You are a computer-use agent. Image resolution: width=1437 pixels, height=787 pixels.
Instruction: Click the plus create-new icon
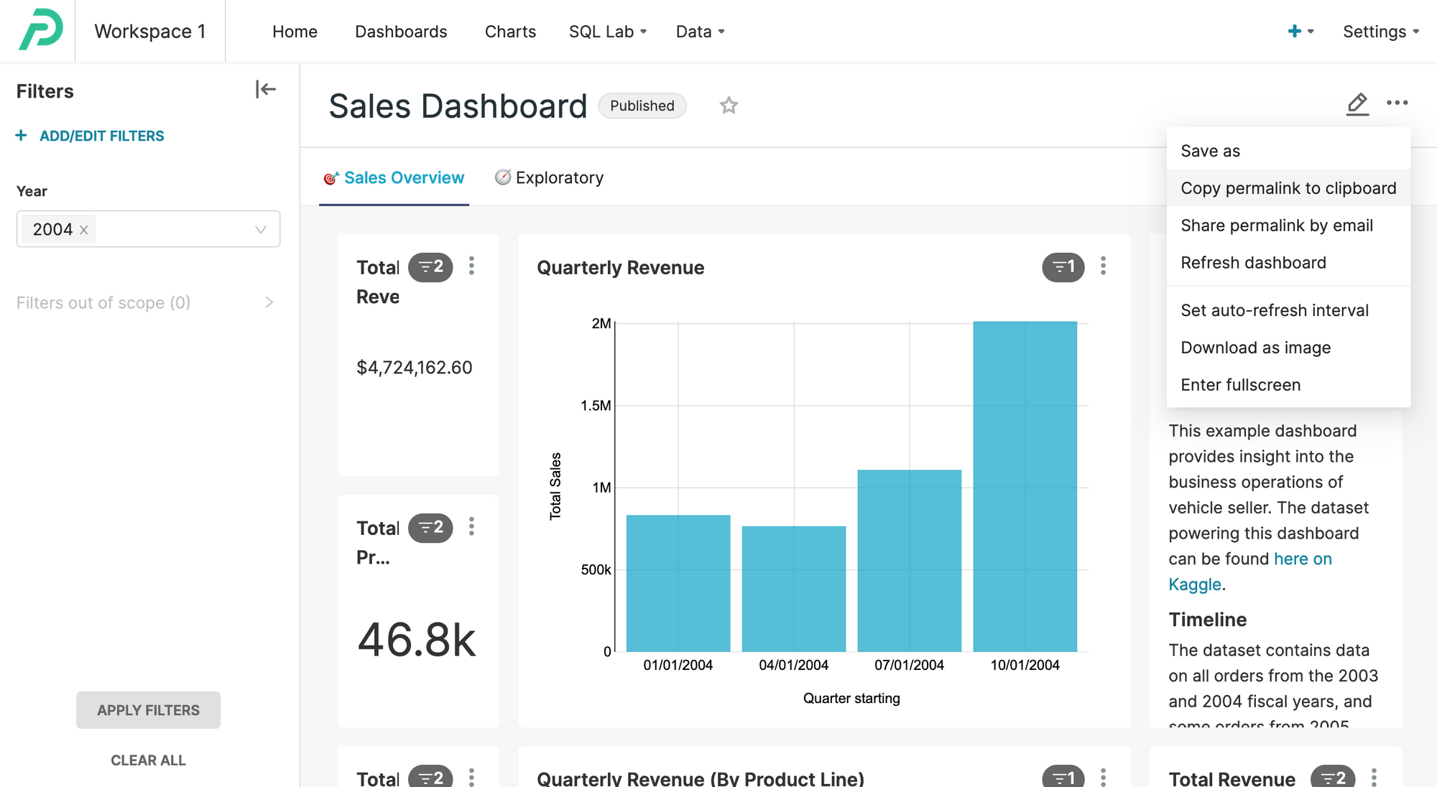1295,31
